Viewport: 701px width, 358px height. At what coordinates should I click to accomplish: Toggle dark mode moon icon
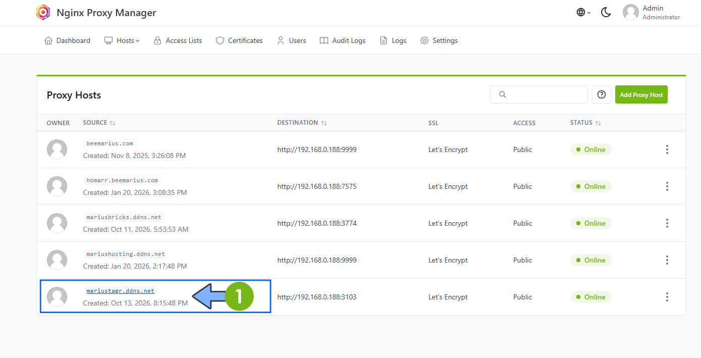[606, 13]
